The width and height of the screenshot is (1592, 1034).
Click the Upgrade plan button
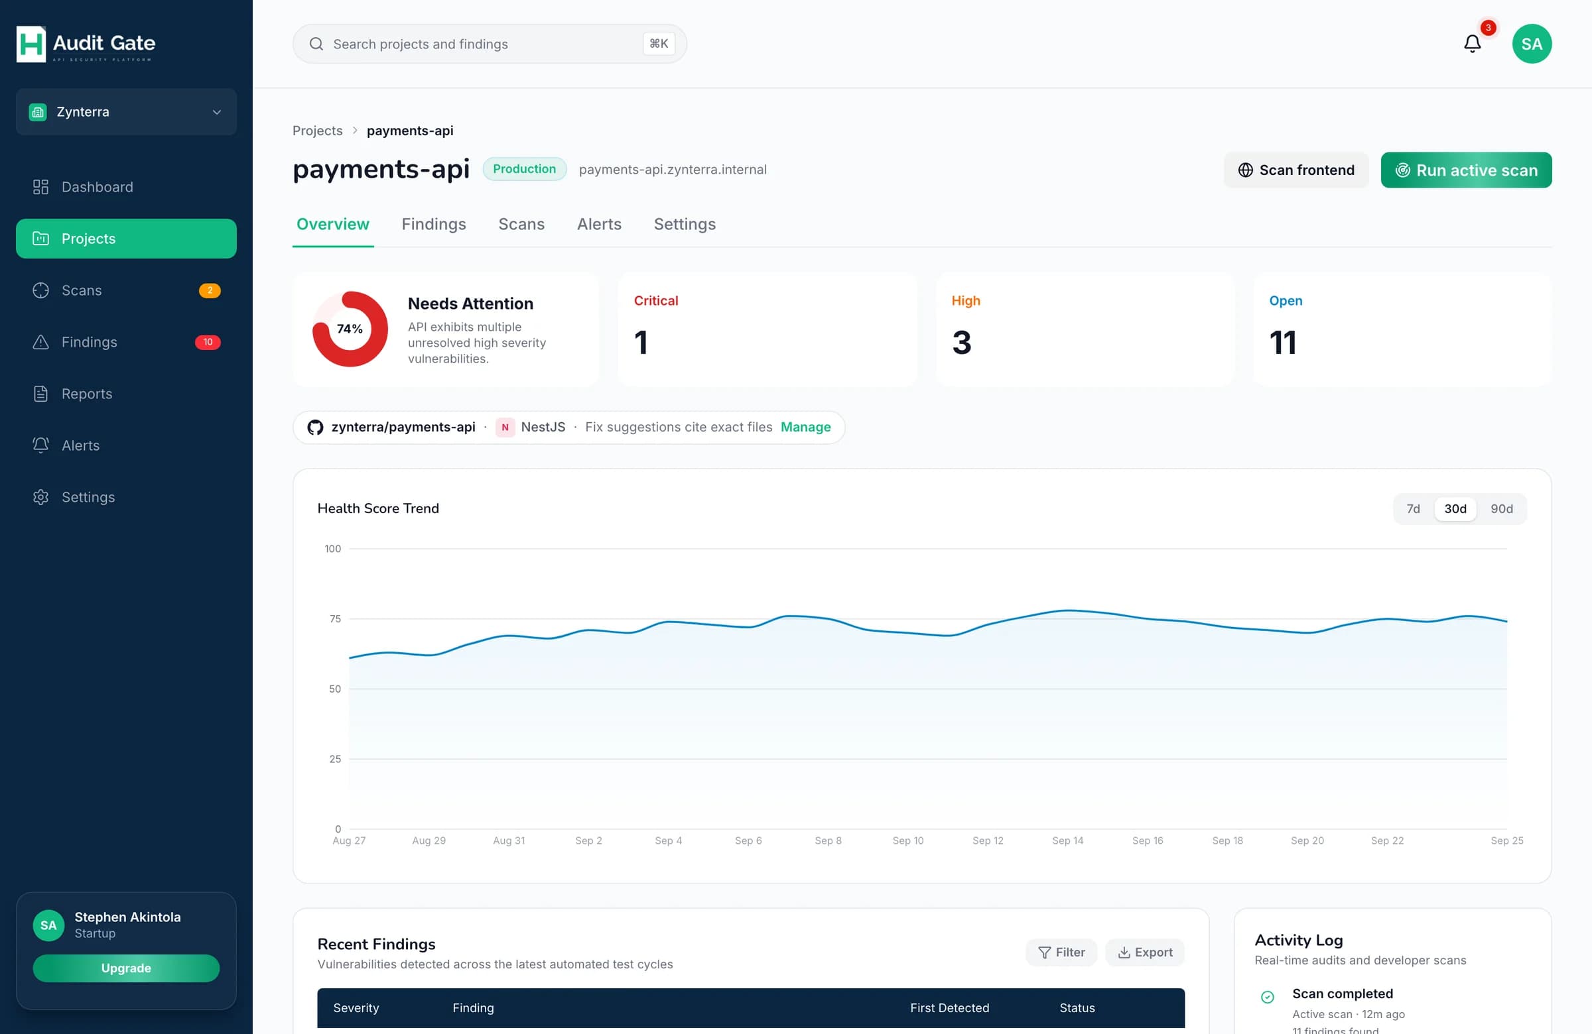point(127,968)
